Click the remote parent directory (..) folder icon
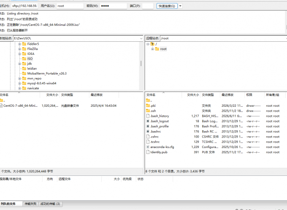The image size is (287, 210). coord(148,100)
